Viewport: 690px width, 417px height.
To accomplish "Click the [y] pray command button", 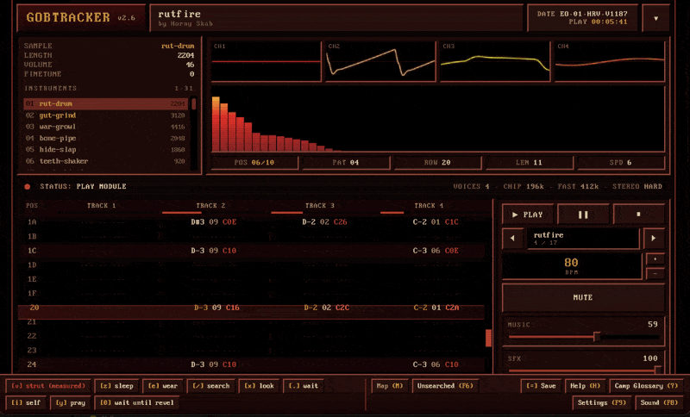I will pos(71,402).
